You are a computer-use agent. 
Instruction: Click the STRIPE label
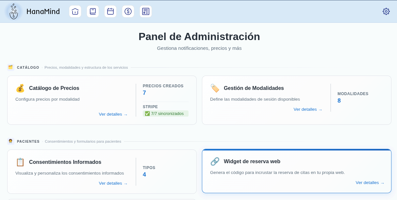pos(150,107)
